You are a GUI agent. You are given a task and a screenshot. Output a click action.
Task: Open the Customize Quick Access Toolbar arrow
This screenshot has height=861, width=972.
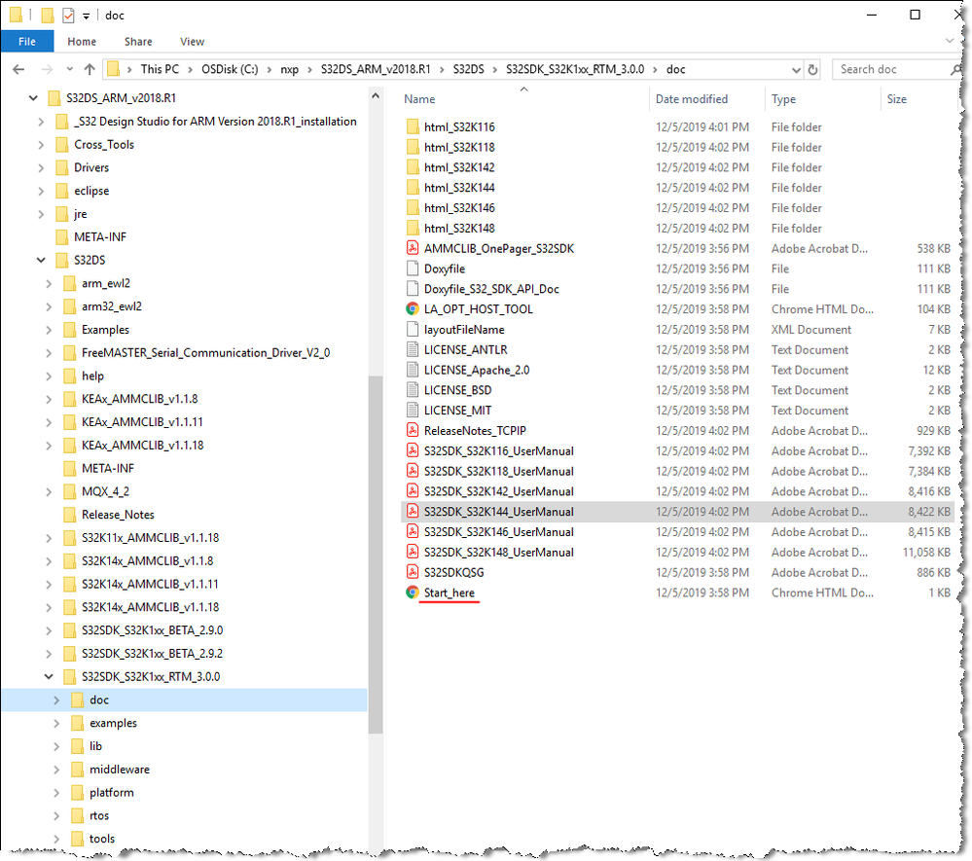pyautogui.click(x=87, y=17)
